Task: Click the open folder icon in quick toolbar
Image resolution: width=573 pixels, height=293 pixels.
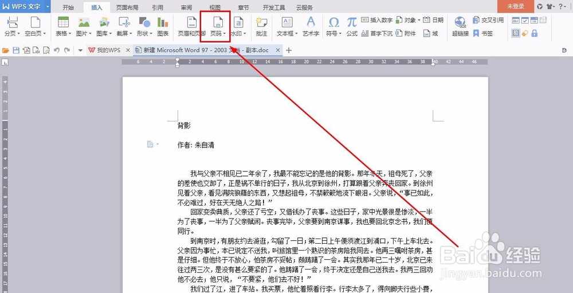Action: pos(6,50)
